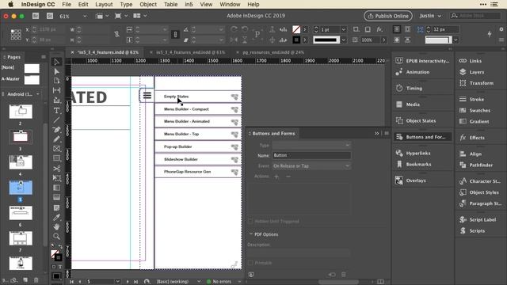Open the button Type dropdown
Screen dimensions: 507x285
[311, 145]
